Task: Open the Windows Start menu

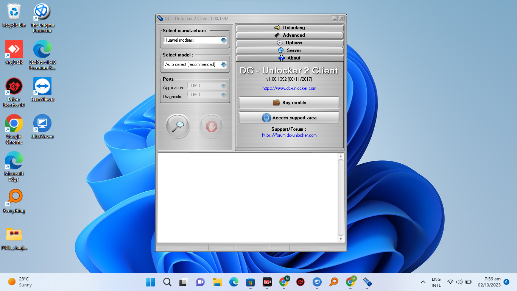Action: 150,282
